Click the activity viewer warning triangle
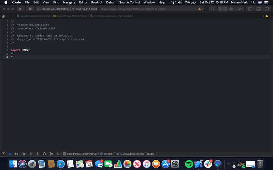273x170 pixels. (x=199, y=9)
